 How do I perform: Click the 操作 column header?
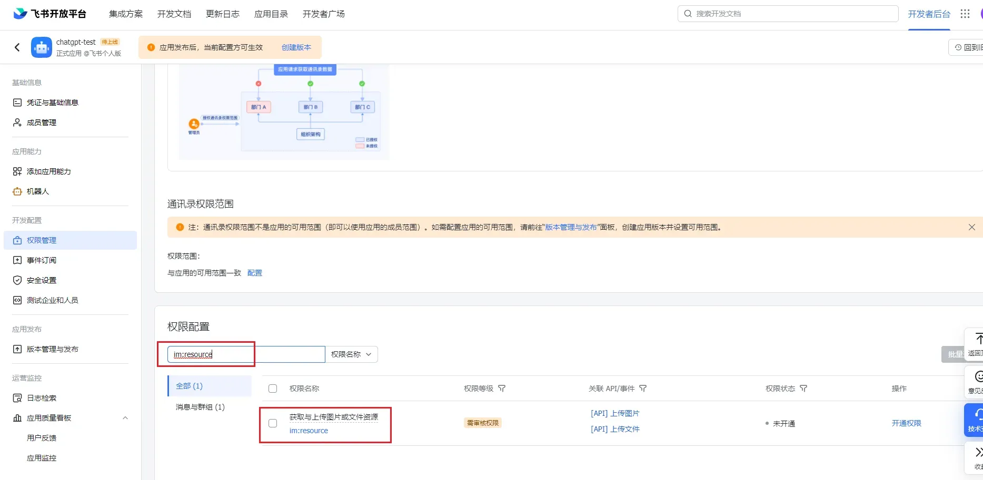tap(899, 389)
